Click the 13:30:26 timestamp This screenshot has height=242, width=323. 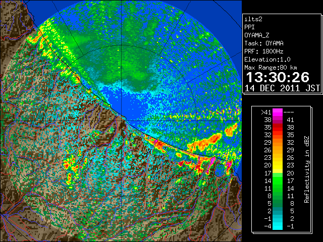pos(278,77)
